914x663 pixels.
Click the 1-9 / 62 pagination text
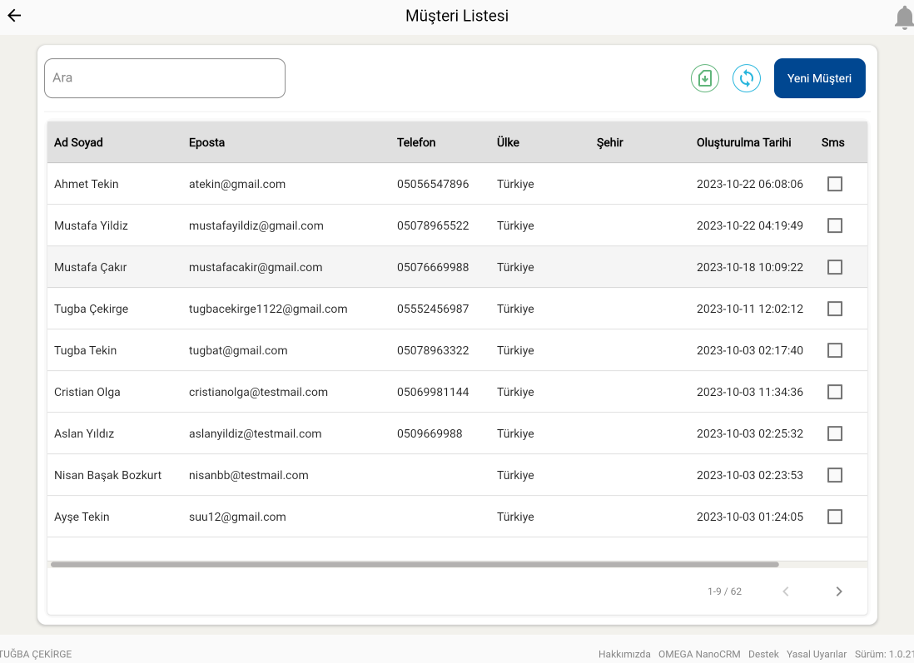[x=724, y=591]
